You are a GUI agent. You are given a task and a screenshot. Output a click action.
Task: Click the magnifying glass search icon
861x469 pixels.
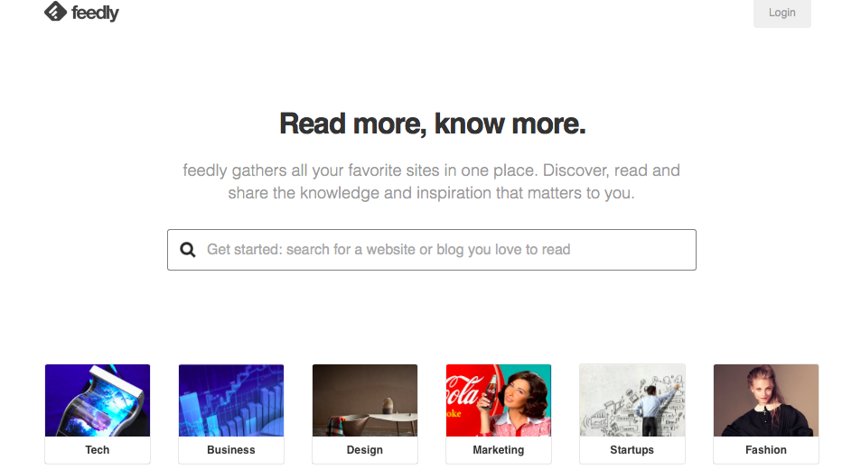[188, 250]
